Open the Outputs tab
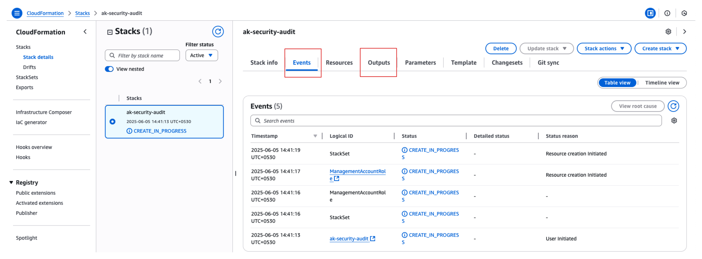Image resolution: width=702 pixels, height=259 pixels. point(379,63)
